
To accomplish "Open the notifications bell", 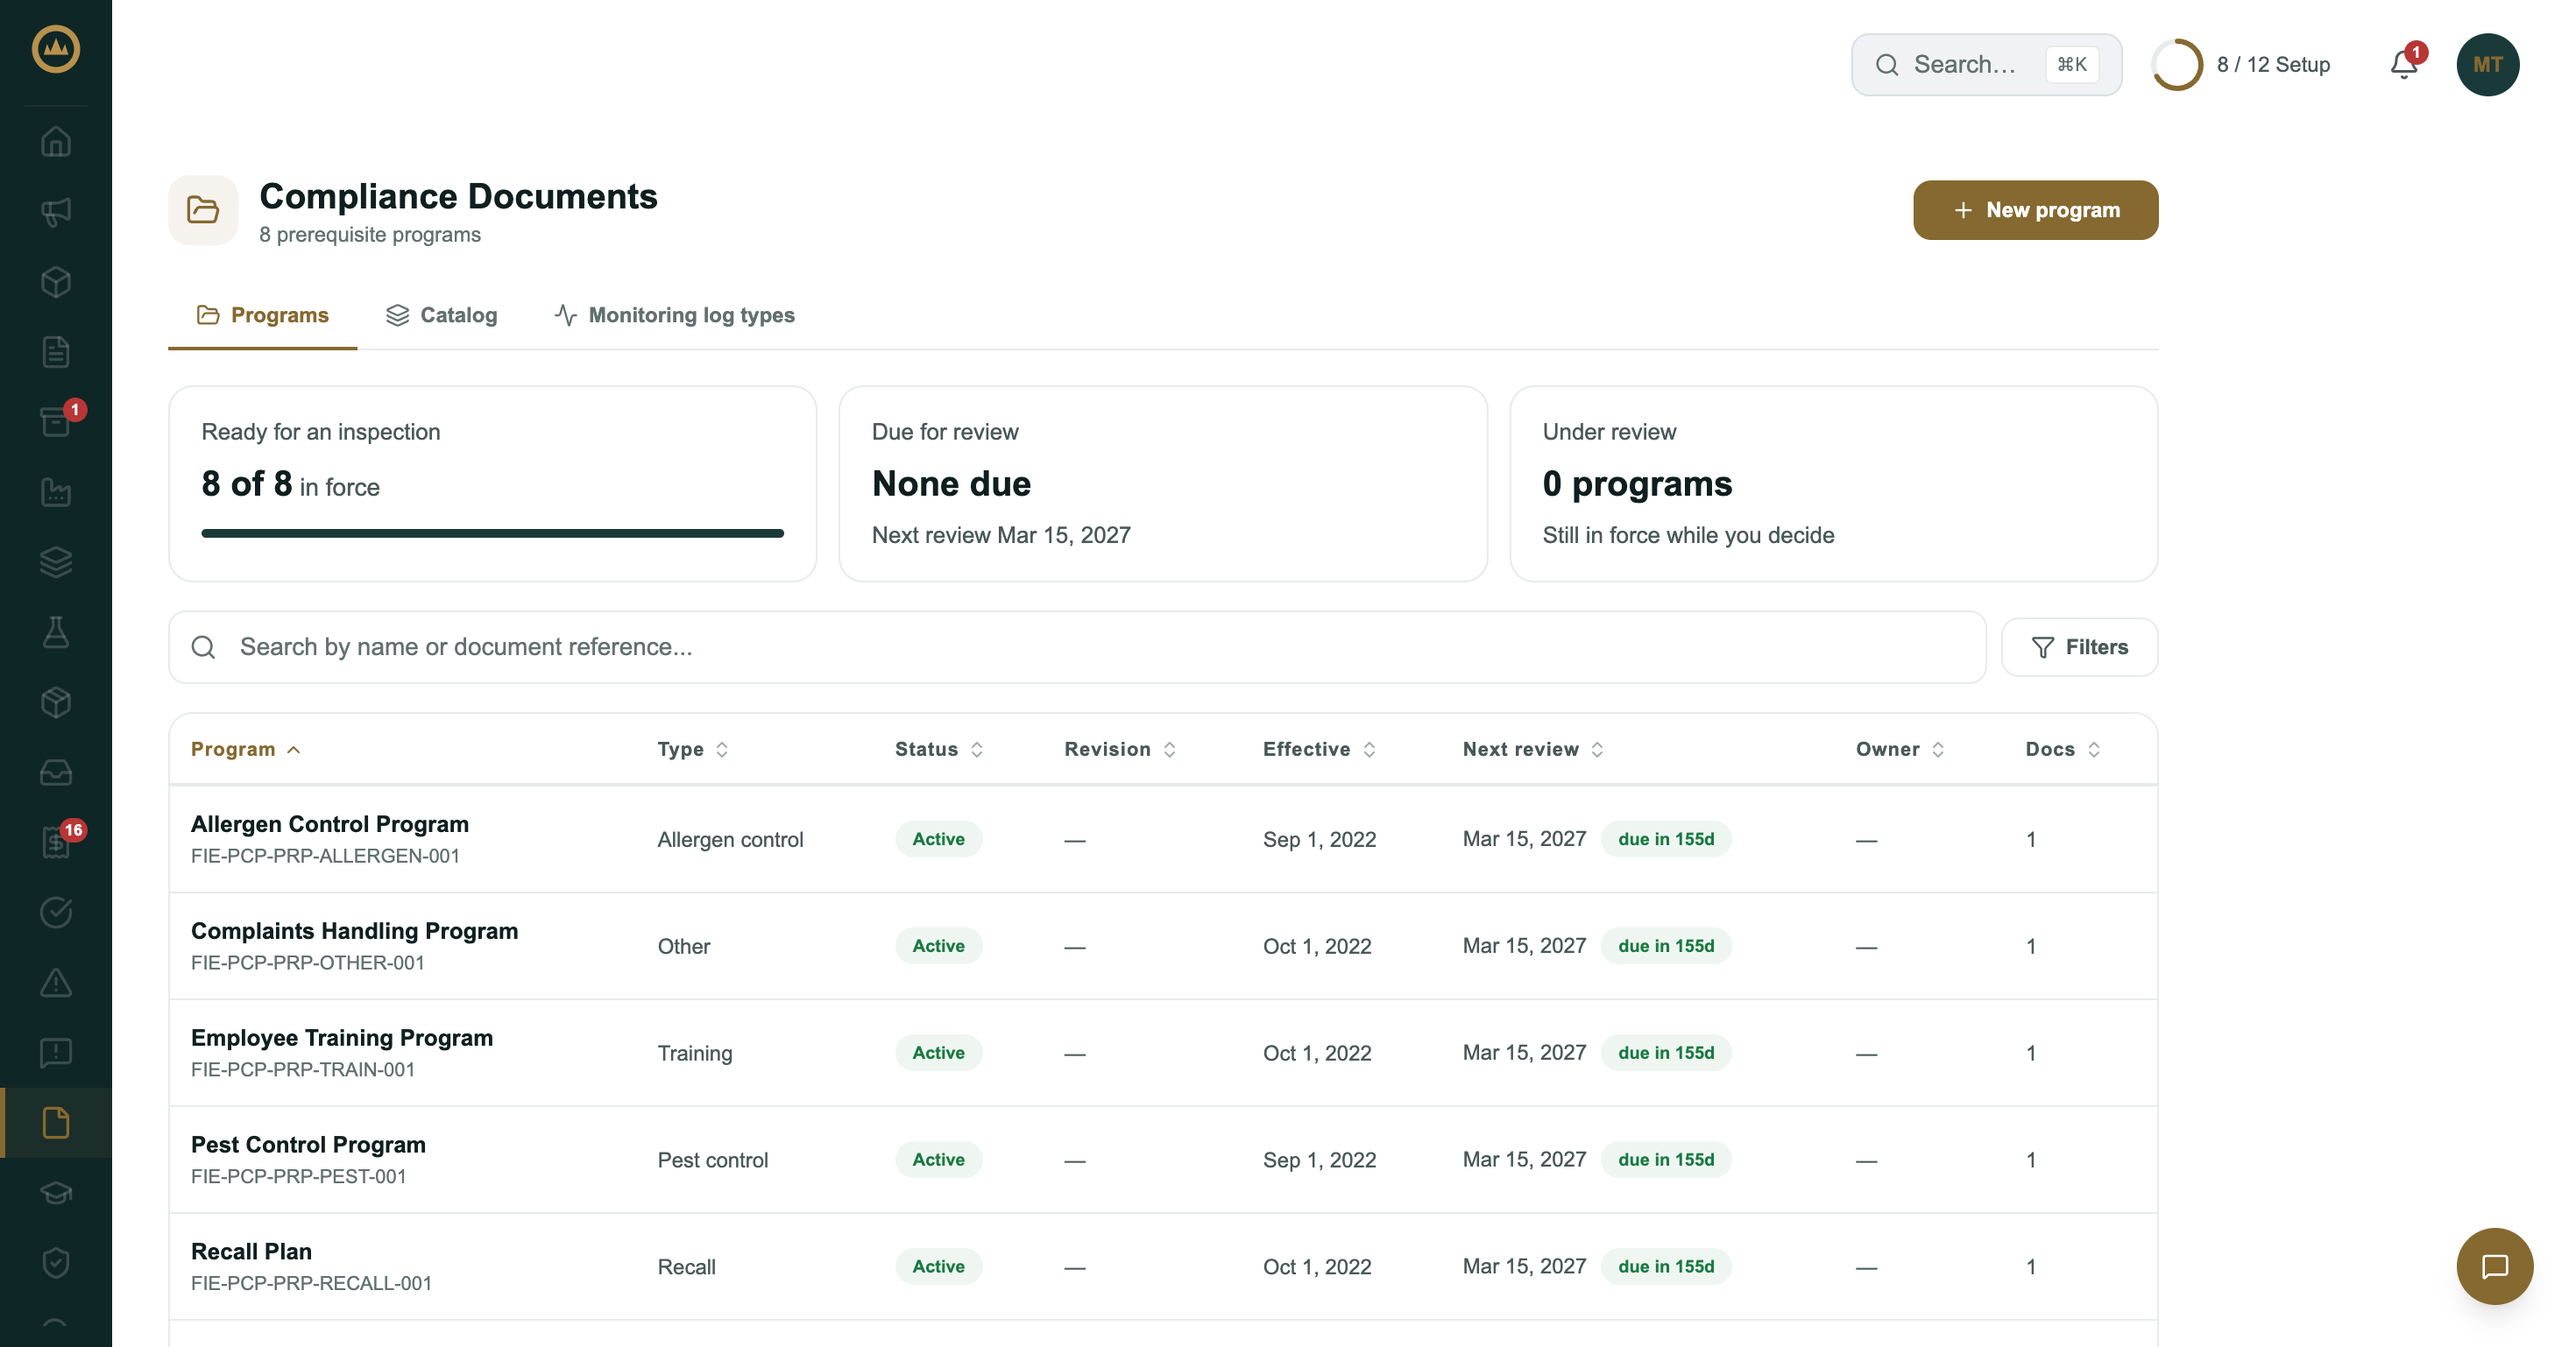I will click(2404, 64).
